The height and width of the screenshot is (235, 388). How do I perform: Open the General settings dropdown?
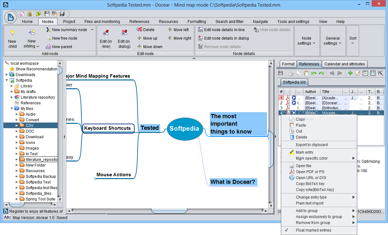pos(333,41)
